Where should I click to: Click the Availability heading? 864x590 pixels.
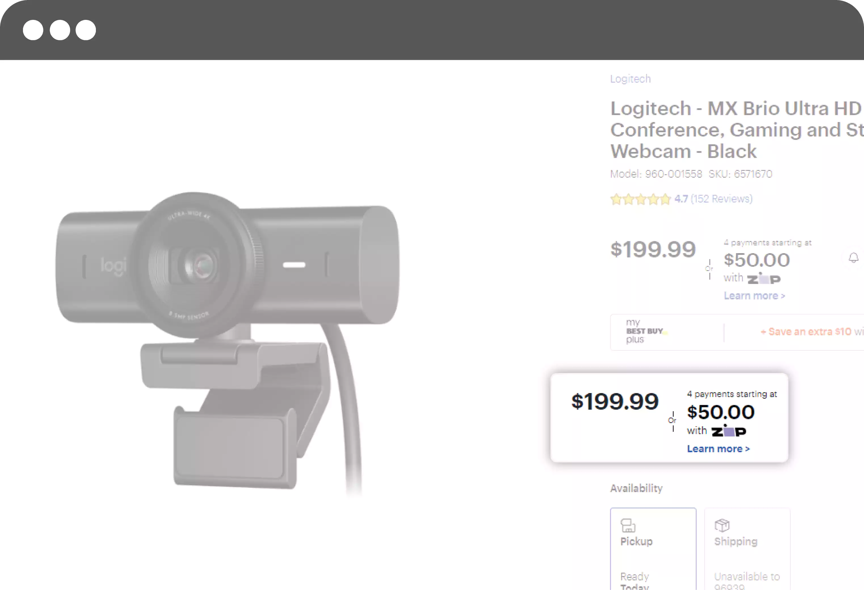click(x=636, y=488)
